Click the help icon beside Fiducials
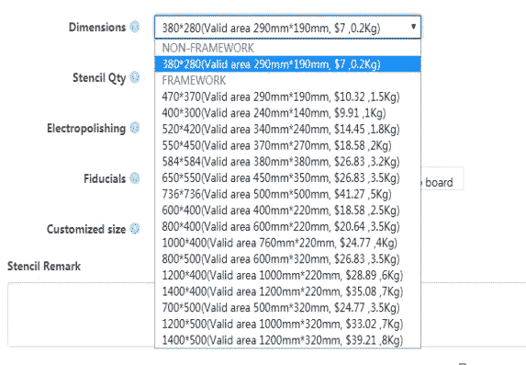This screenshot has width=526, height=365. point(135,178)
